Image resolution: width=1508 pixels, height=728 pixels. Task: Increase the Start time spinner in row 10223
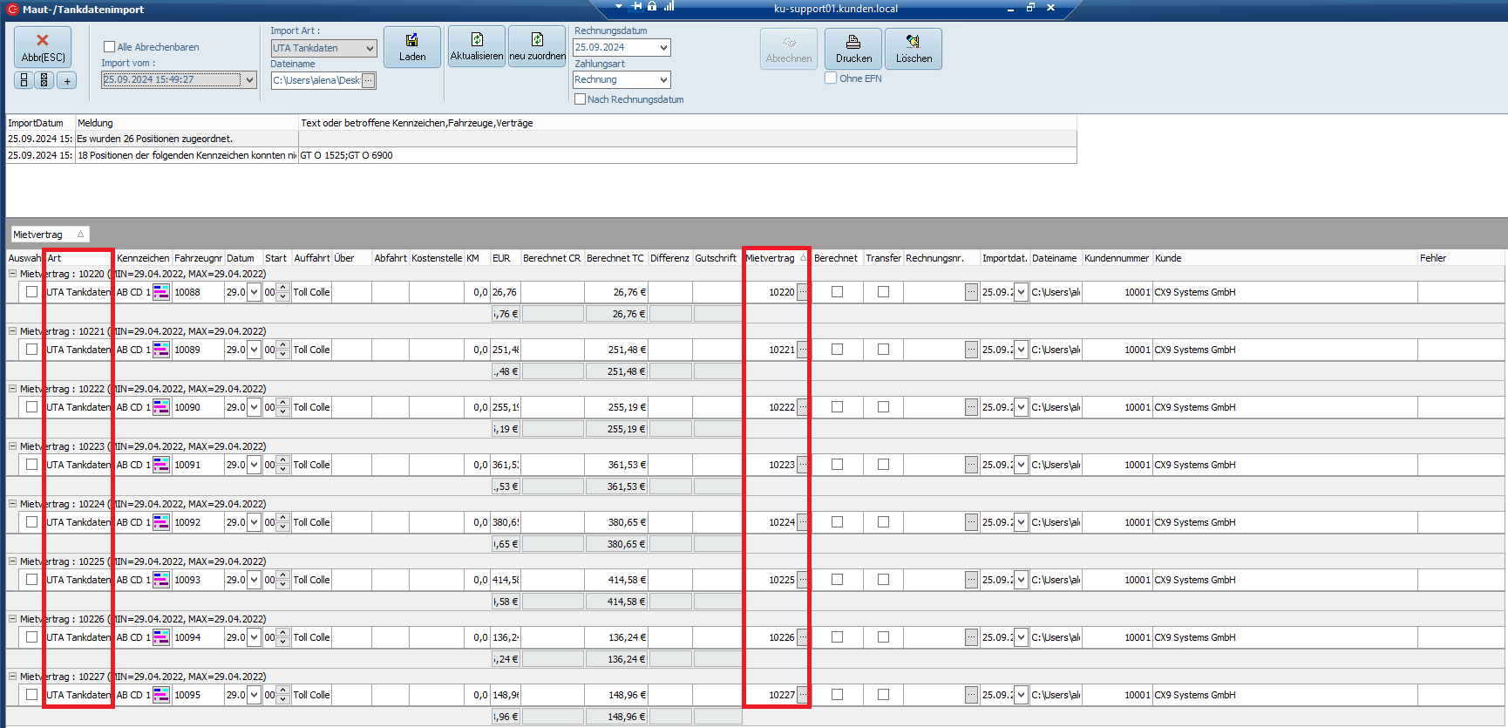[x=282, y=460]
